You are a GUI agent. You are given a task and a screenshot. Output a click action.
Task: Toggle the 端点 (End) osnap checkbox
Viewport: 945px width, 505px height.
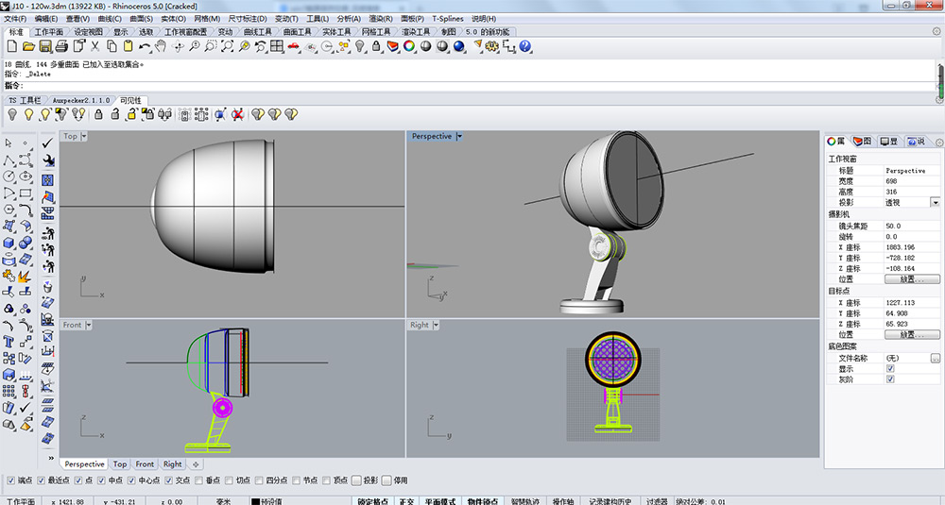tap(11, 480)
